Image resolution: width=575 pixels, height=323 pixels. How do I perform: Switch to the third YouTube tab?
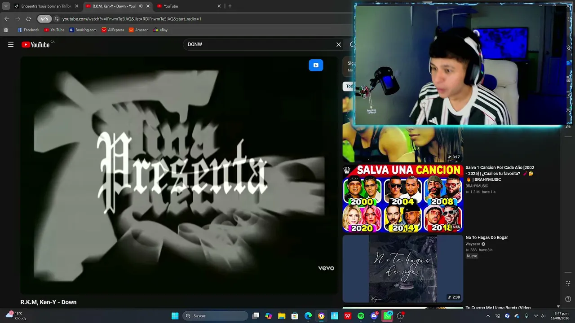coord(189,6)
